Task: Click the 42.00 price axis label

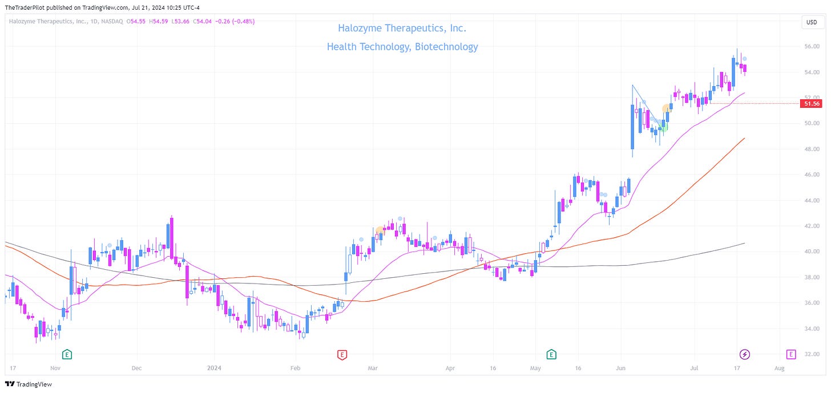Action: coord(812,226)
